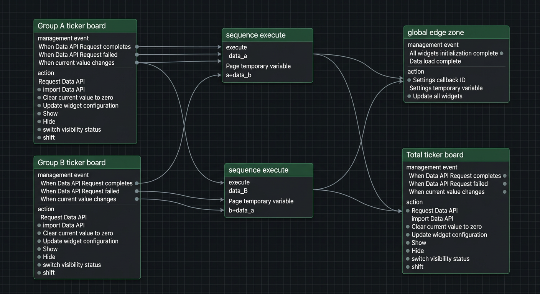The image size is (540, 294).
Task: Click 'switch visibility status' in Total ticker board
Action: pos(440,259)
